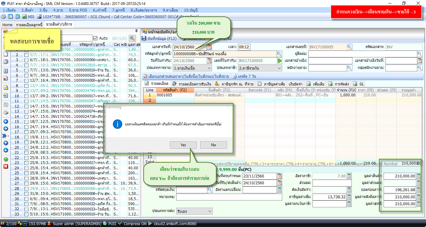This screenshot has width=426, height=227.
Task: Click the red X icon in left sidebar
Action: pos(6,166)
